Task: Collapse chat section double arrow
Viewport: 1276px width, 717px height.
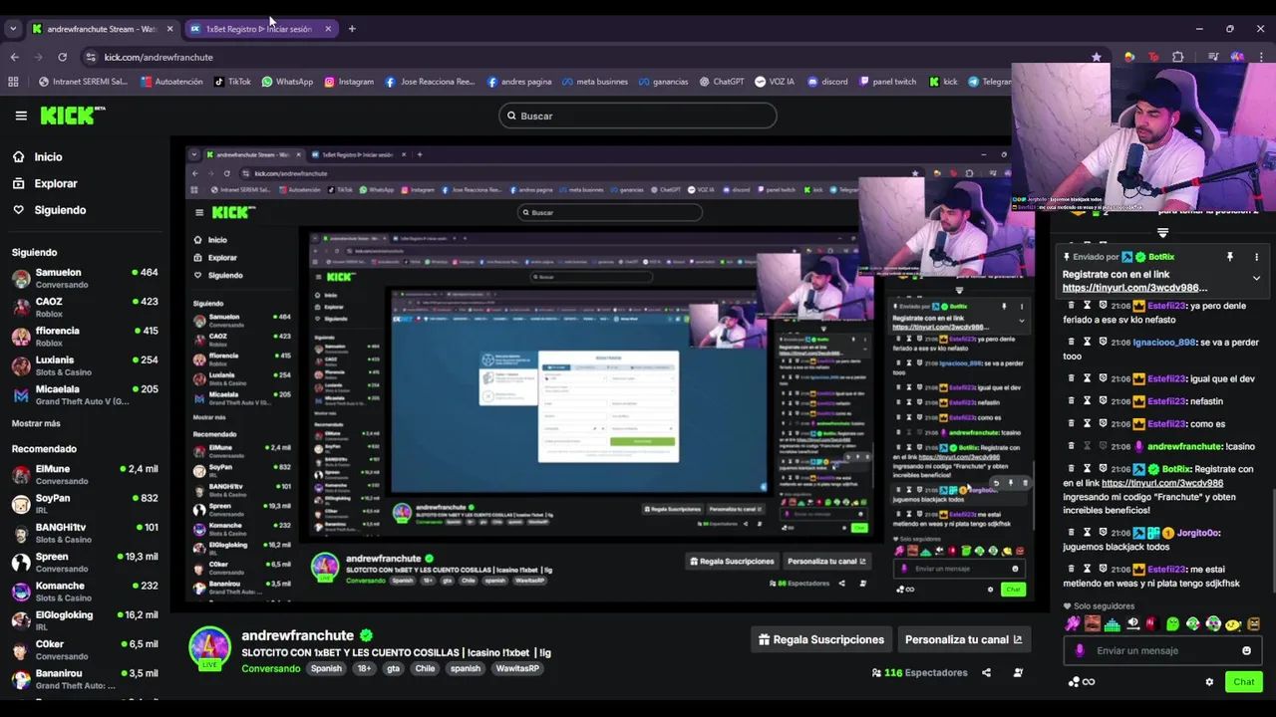Action: (x=1162, y=233)
